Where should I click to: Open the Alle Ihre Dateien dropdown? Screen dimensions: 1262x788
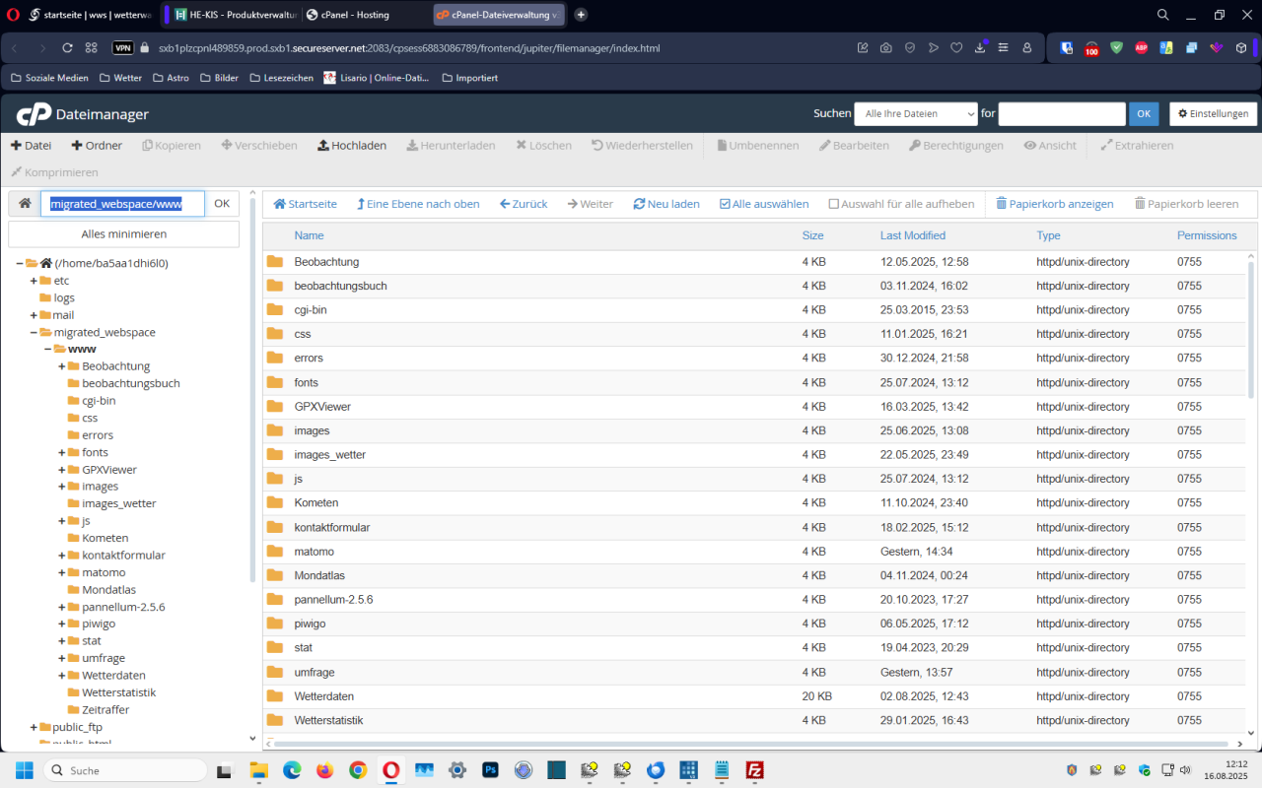(915, 114)
